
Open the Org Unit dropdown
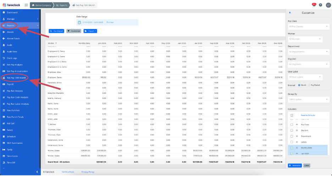click(x=309, y=64)
